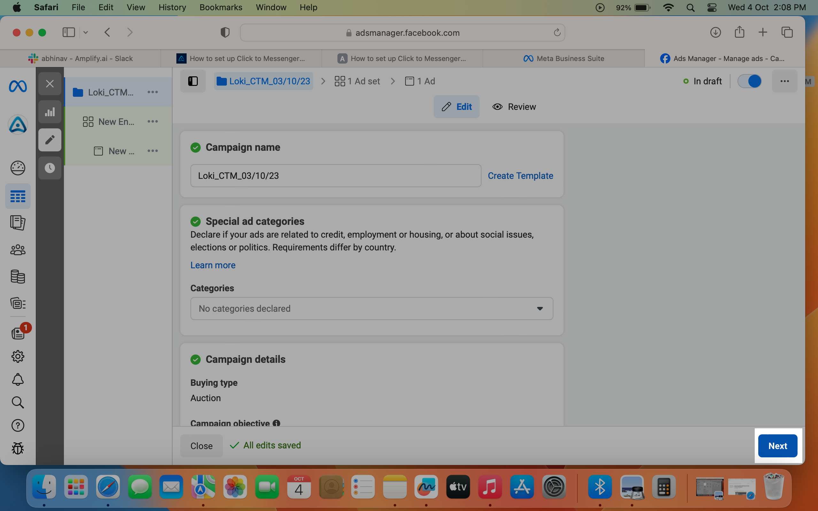Open Finder in the Dock

coord(44,487)
